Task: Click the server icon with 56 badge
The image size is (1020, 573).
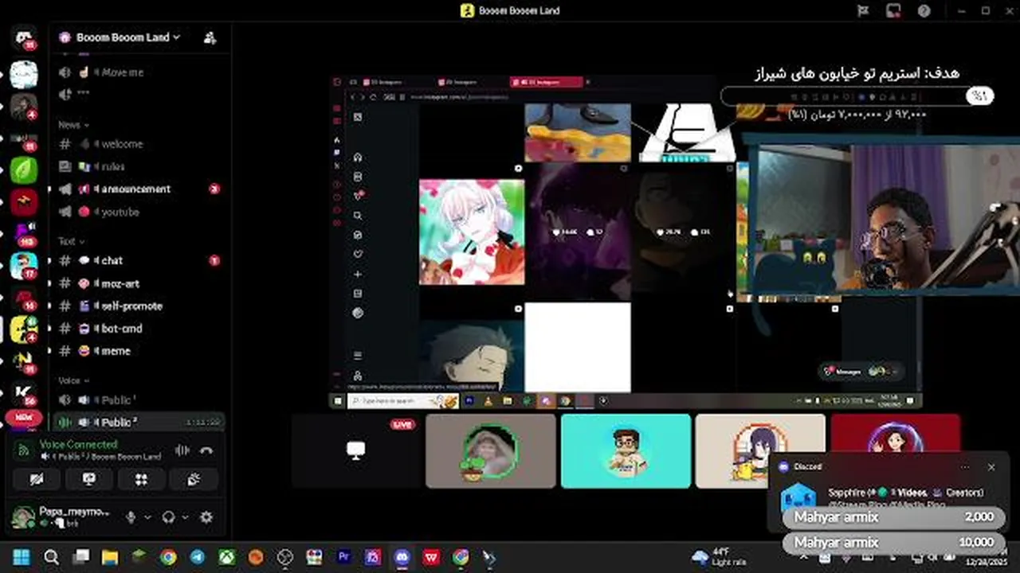Action: (24, 392)
